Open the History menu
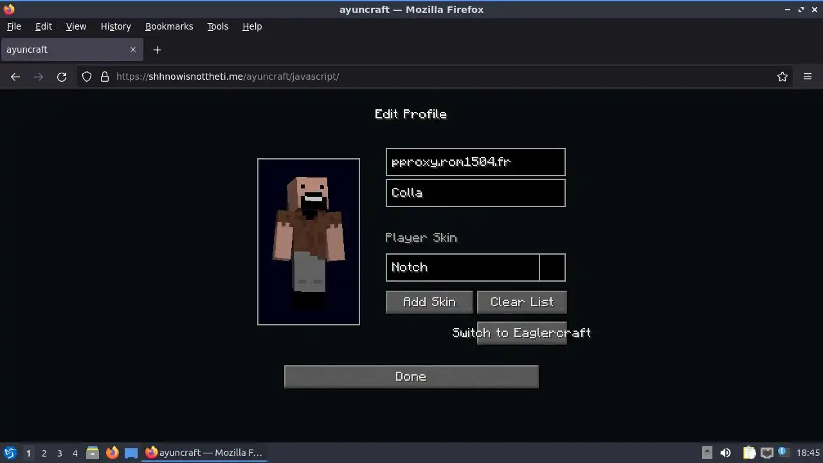This screenshot has width=823, height=463. pyautogui.click(x=116, y=26)
